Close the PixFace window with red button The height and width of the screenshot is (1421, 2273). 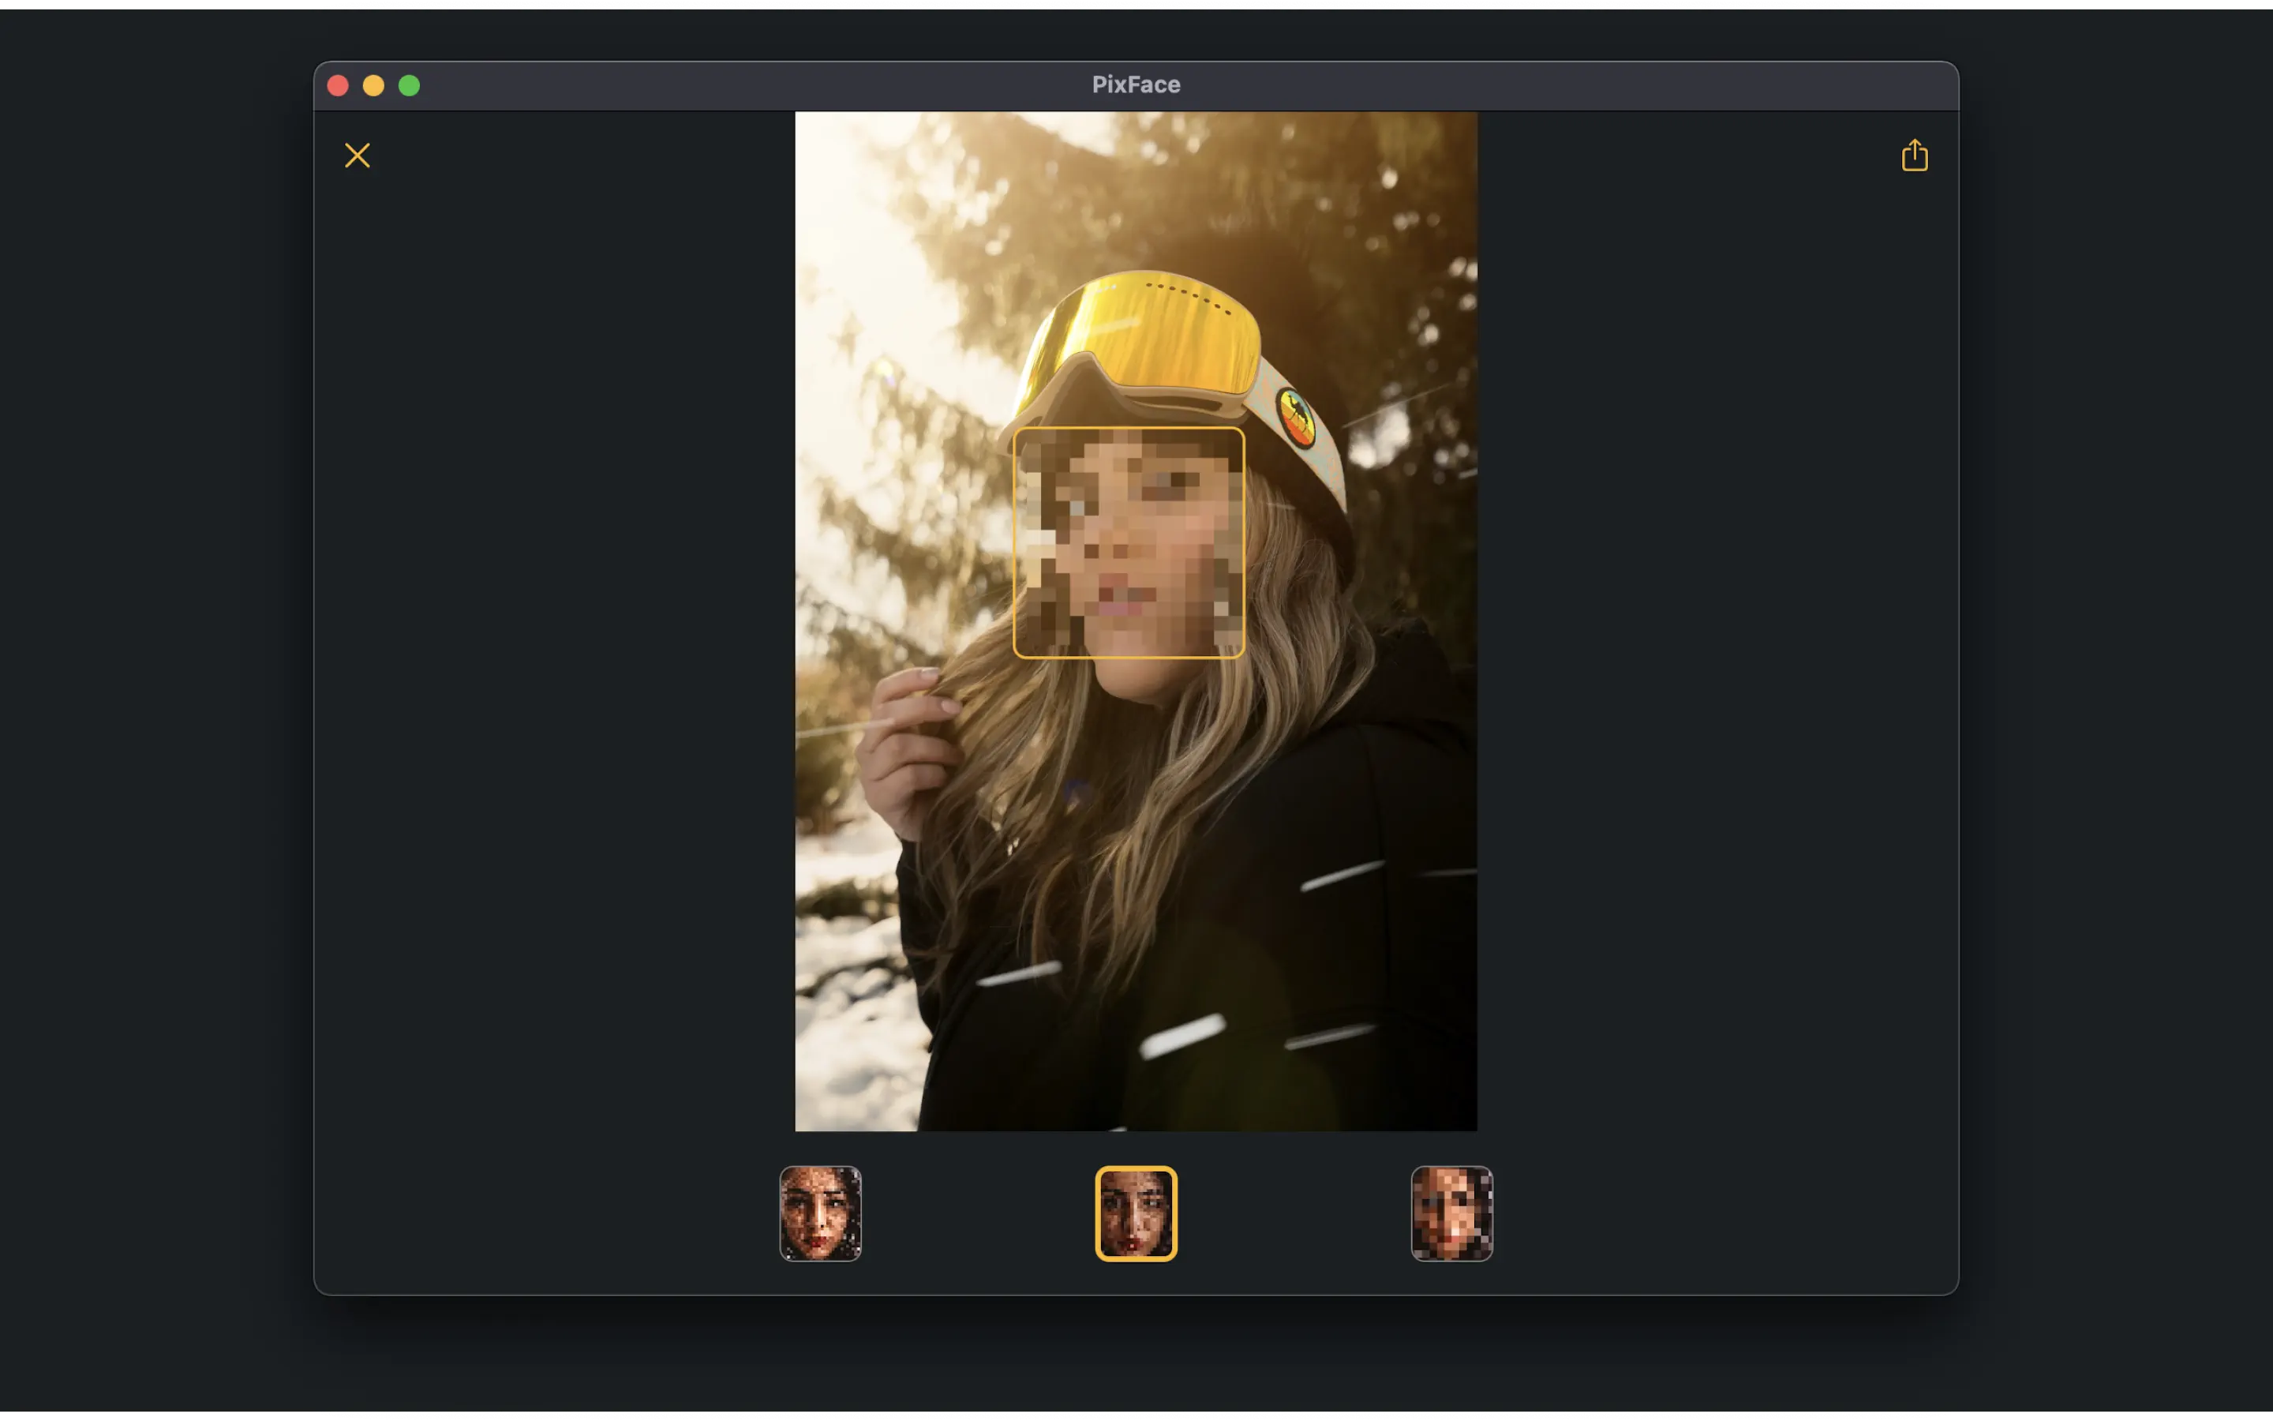pos(338,85)
